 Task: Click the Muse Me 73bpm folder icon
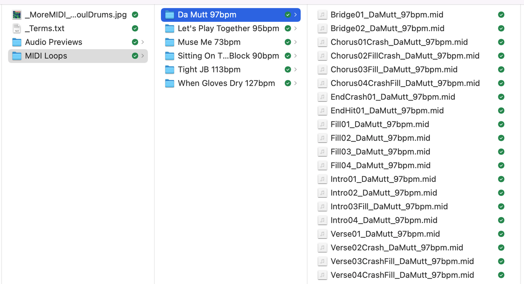pos(169,42)
